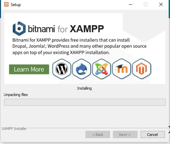The height and width of the screenshot is (144, 170).
Task: Click the 'Unpacking files' label
Action: (16, 95)
